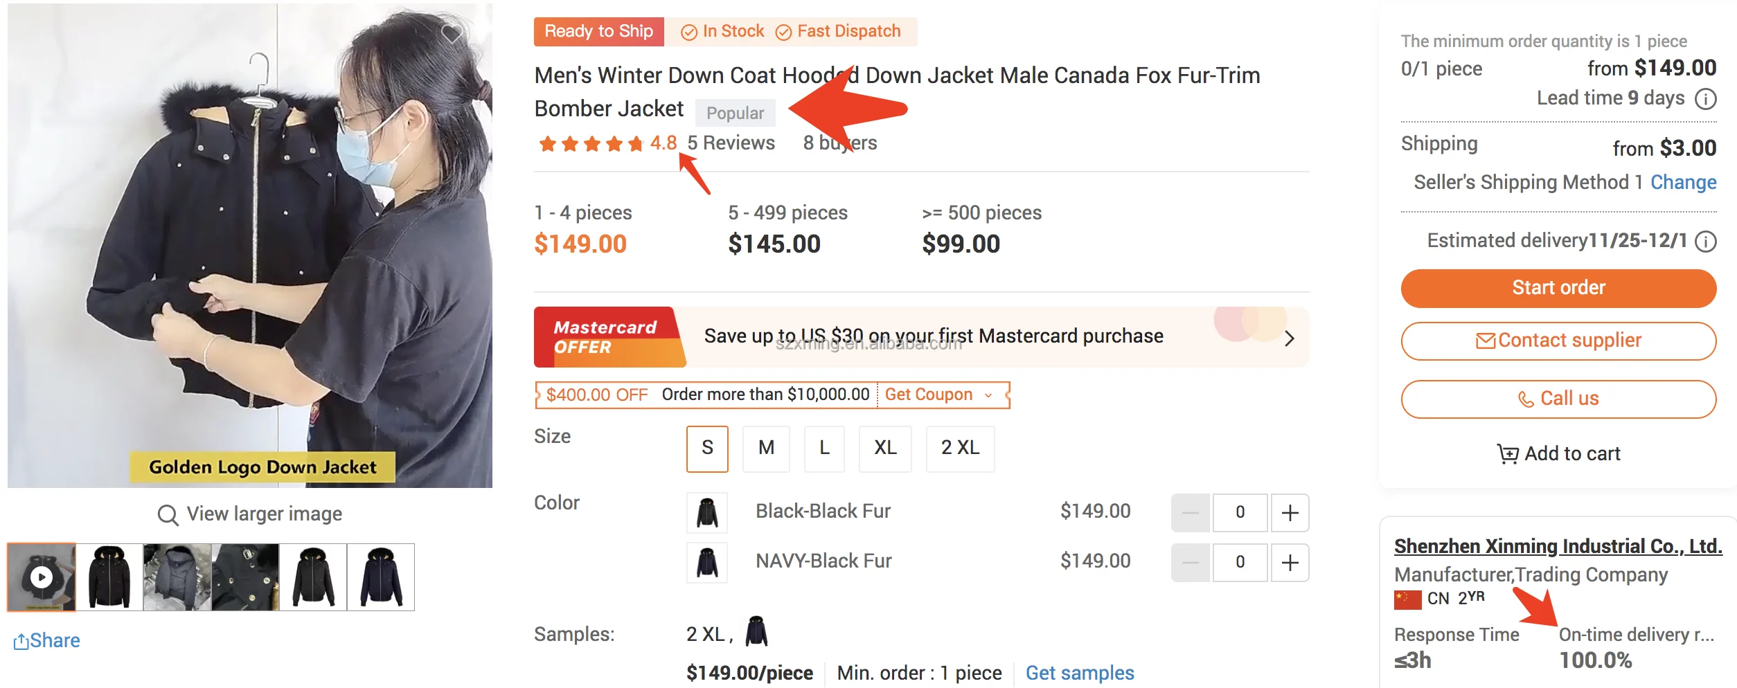The height and width of the screenshot is (688, 1737).
Task: Select the NAVY-Black Fur color swatch
Action: pos(706,561)
